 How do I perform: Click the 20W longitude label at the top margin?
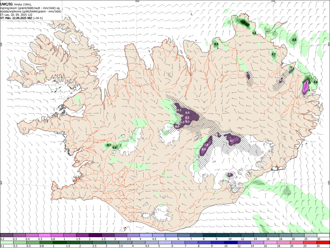pos(137,1)
